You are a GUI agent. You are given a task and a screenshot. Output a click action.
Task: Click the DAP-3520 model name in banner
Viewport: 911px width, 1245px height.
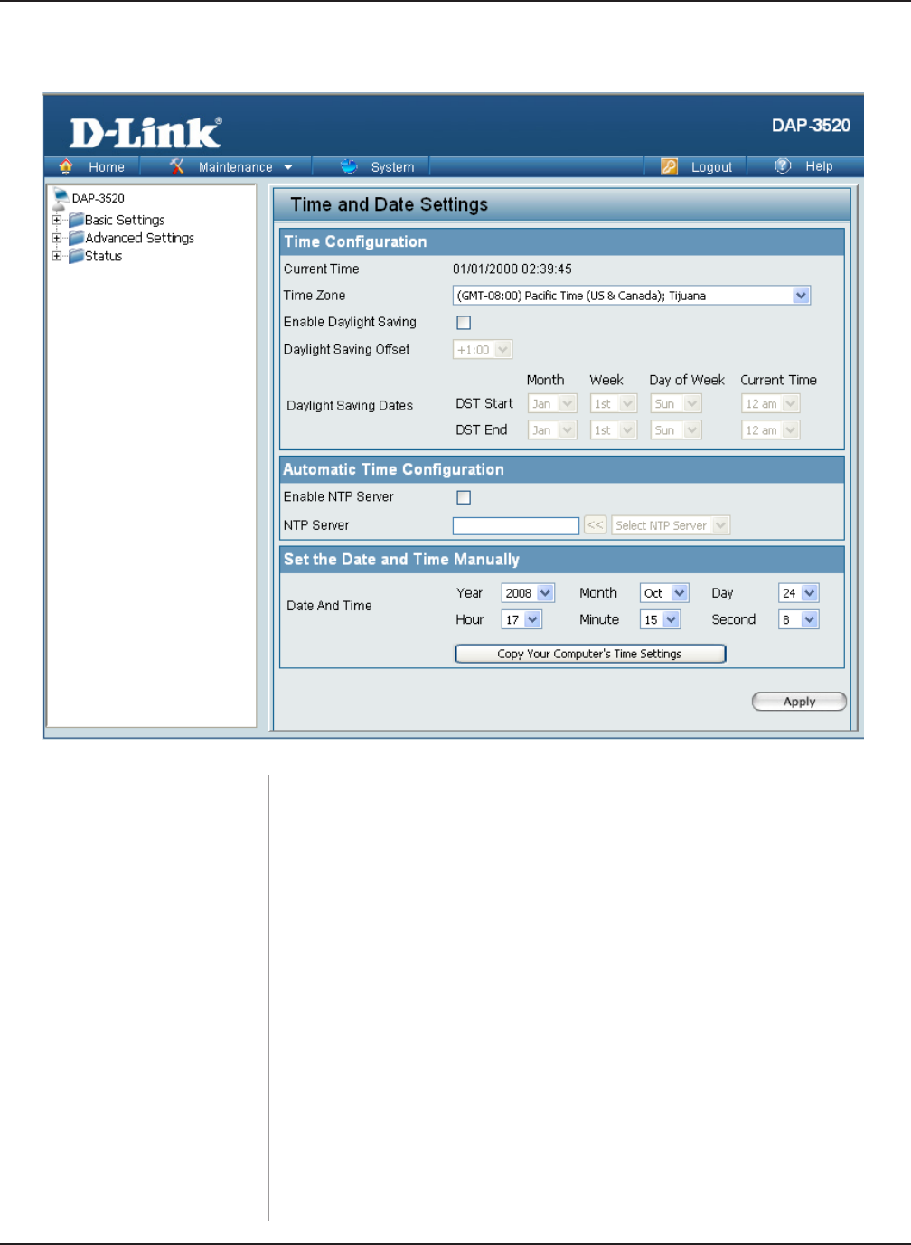tap(811, 126)
